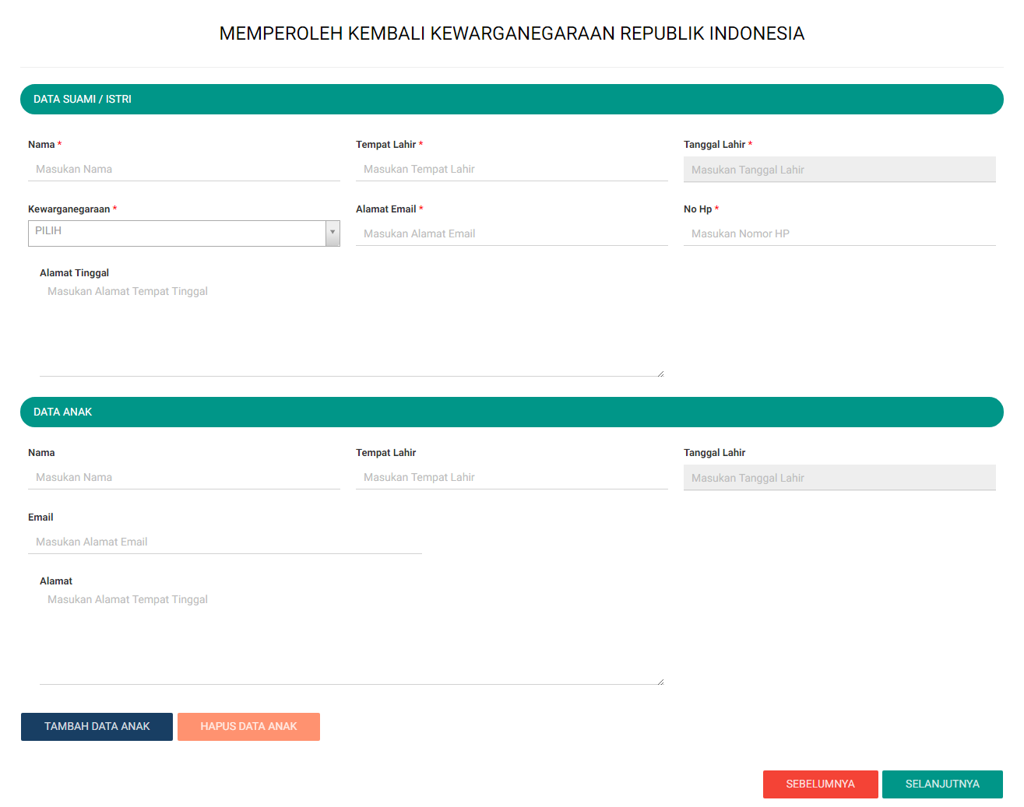Screen dimensions: 1024x807
Task: Focus the Alamat Email field for spouse
Action: (512, 233)
